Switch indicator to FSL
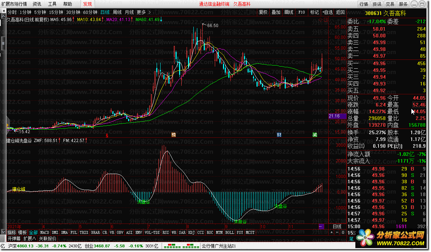This screenshot has height=252, width=431. click(x=73, y=232)
